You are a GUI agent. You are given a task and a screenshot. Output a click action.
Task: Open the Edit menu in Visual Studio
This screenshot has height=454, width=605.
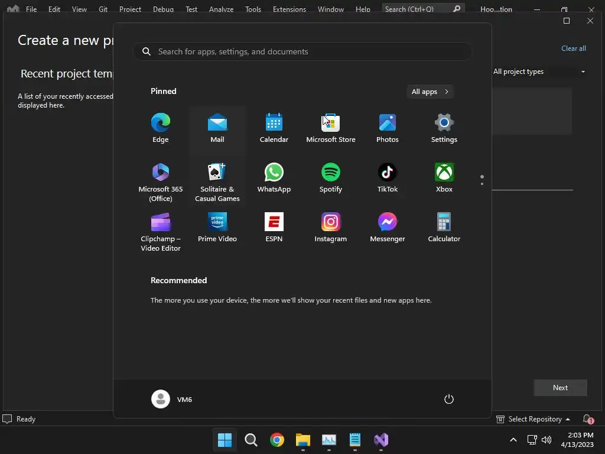click(x=54, y=9)
